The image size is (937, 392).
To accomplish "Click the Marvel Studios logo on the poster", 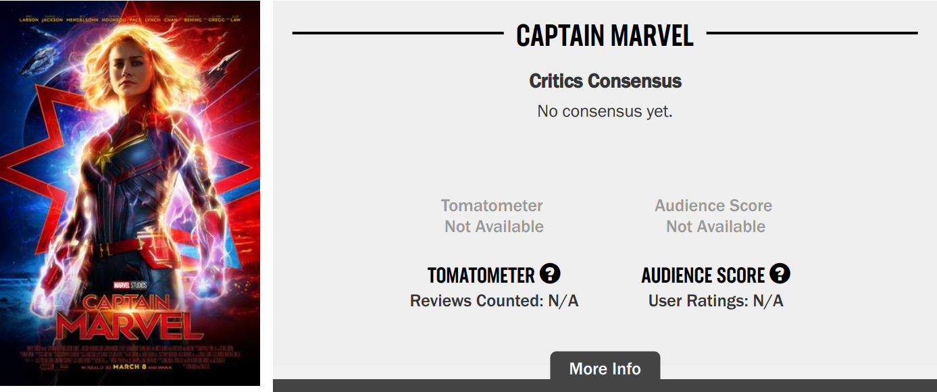I will tap(130, 285).
